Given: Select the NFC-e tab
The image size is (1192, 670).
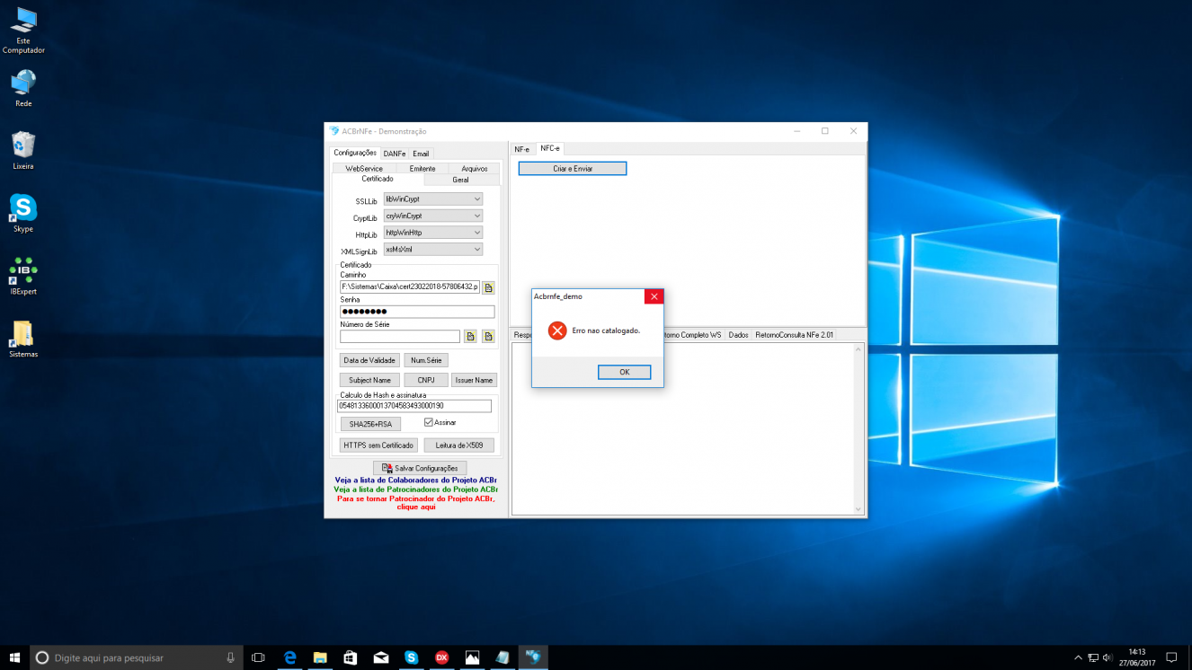Looking at the screenshot, I should (x=549, y=148).
